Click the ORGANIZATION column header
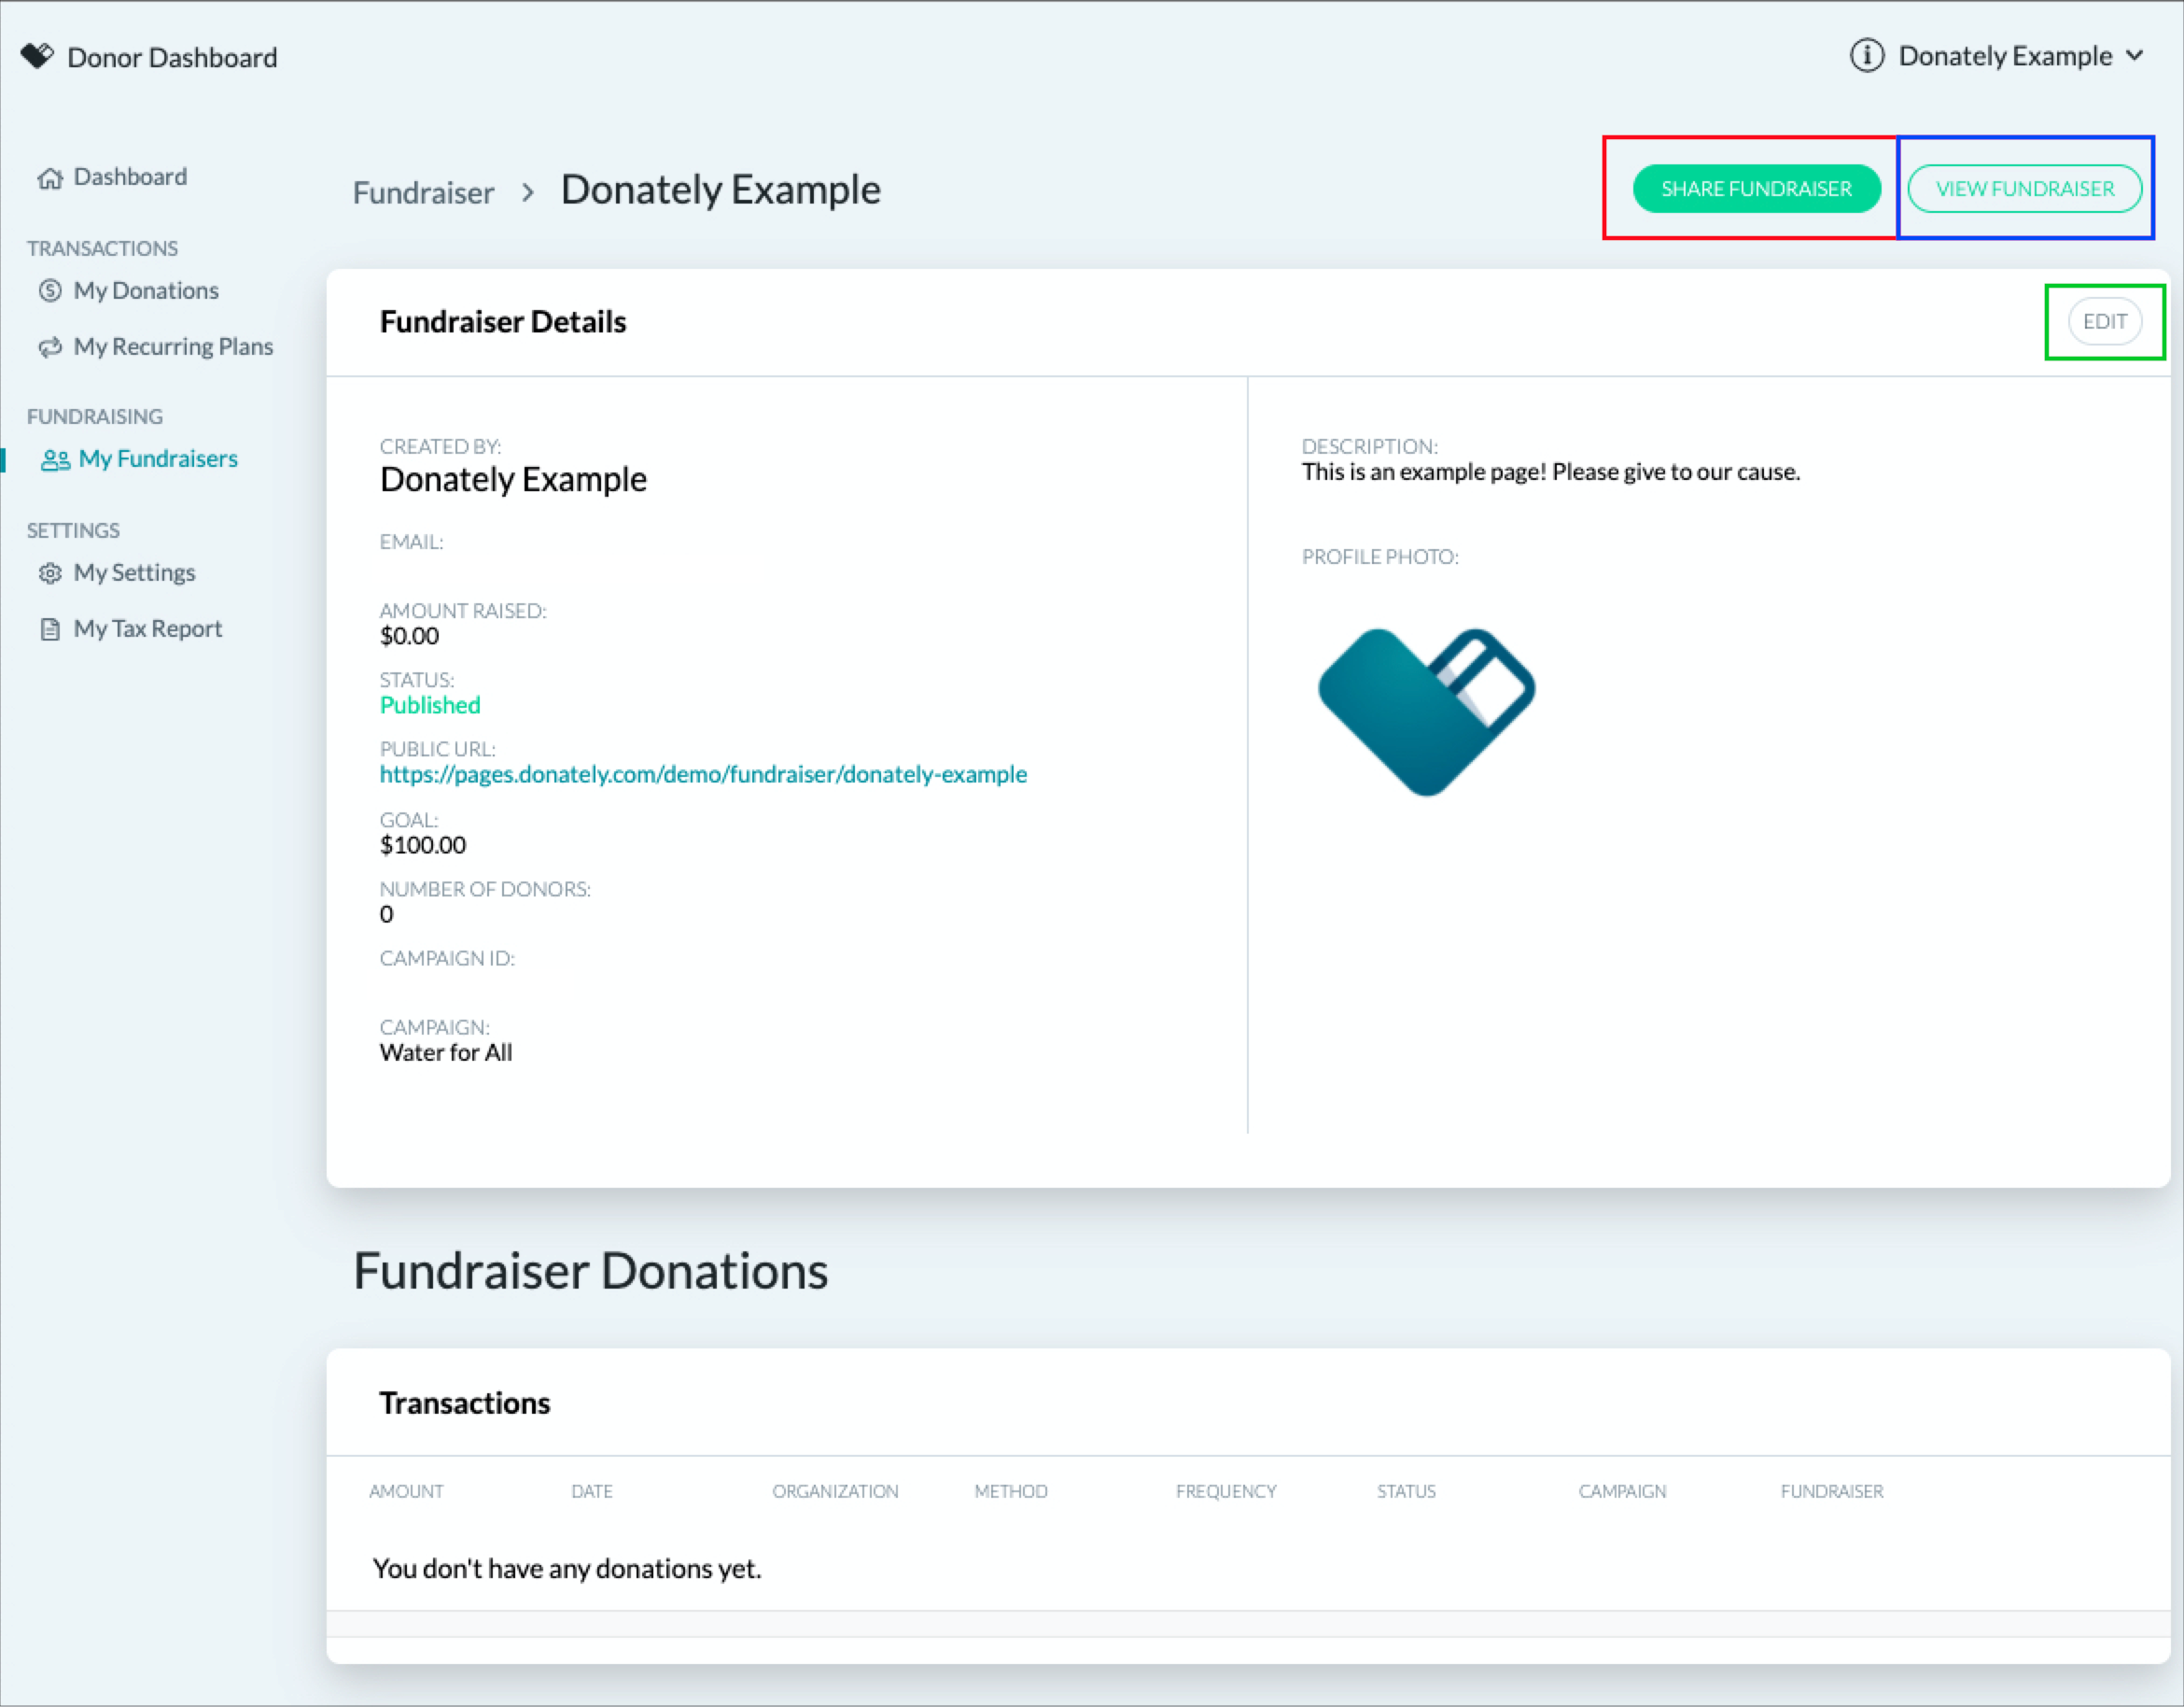2184x1707 pixels. click(835, 1491)
